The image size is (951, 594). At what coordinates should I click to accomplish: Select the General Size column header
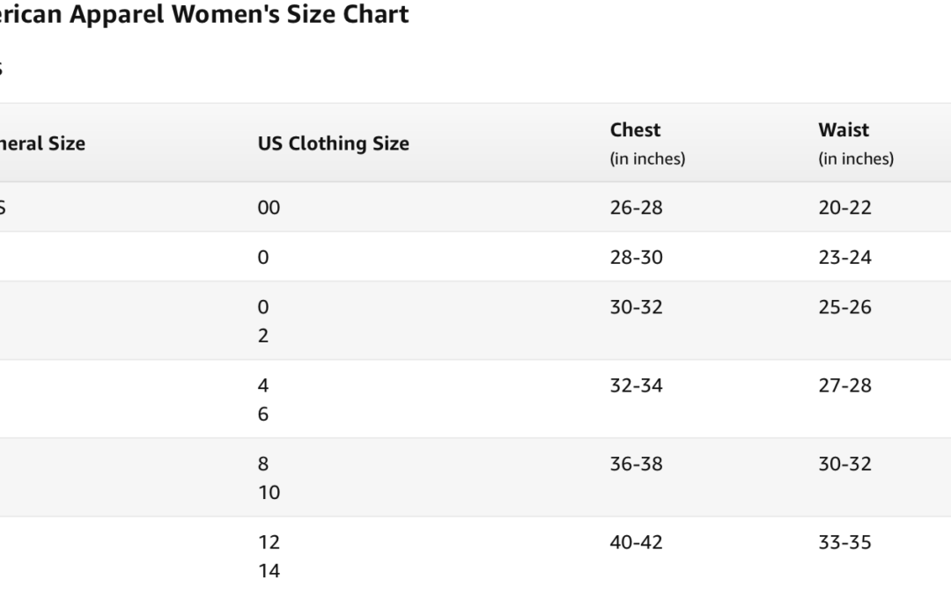42,143
